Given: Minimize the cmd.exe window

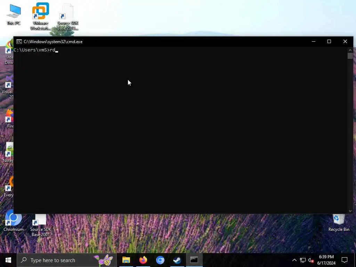Looking at the screenshot, I should (314, 42).
